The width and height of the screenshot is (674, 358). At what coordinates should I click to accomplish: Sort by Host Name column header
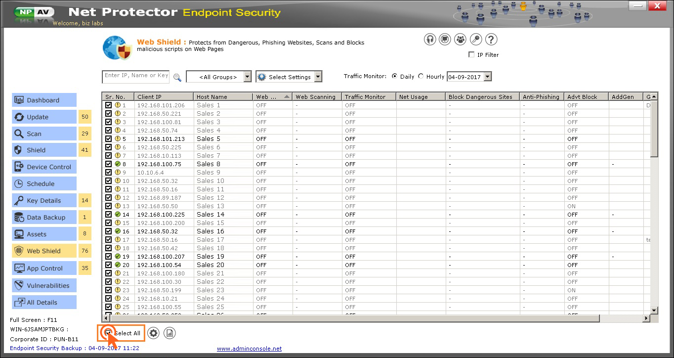(223, 97)
